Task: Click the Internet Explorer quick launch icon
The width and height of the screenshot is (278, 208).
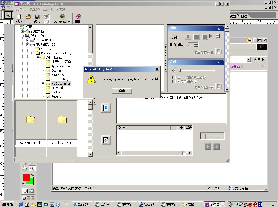Action: pos(21,204)
